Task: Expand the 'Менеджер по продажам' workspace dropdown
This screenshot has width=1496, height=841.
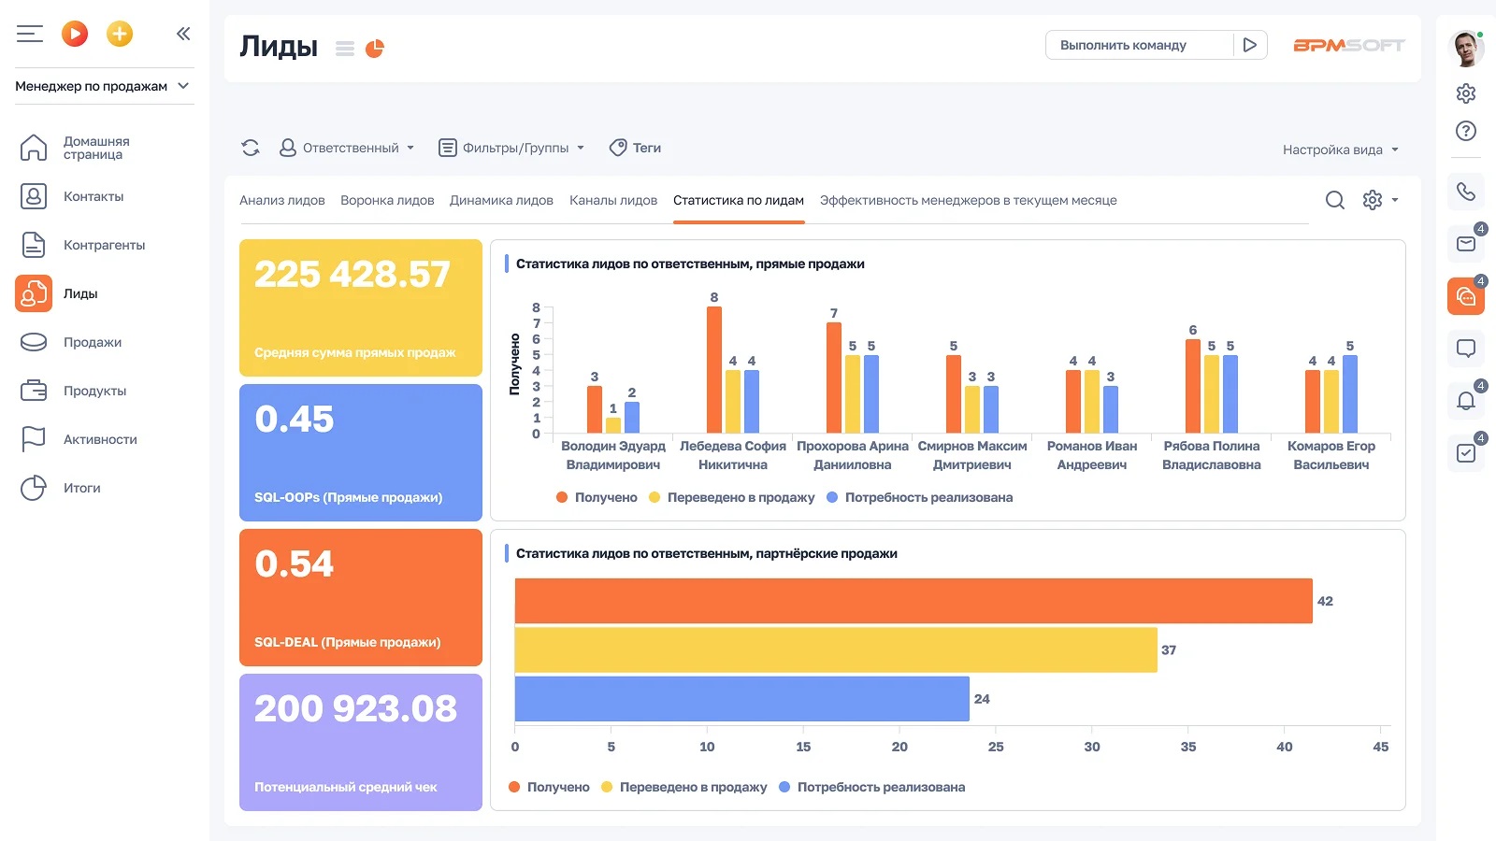Action: (x=103, y=86)
